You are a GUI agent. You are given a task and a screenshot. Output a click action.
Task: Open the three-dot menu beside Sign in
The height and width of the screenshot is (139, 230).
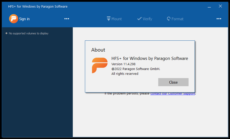click(67, 19)
